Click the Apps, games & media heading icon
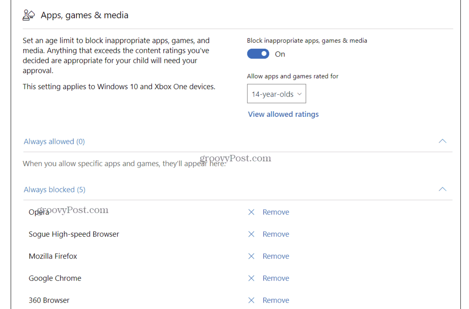Screen dimensions: 469x309 [x=28, y=15]
